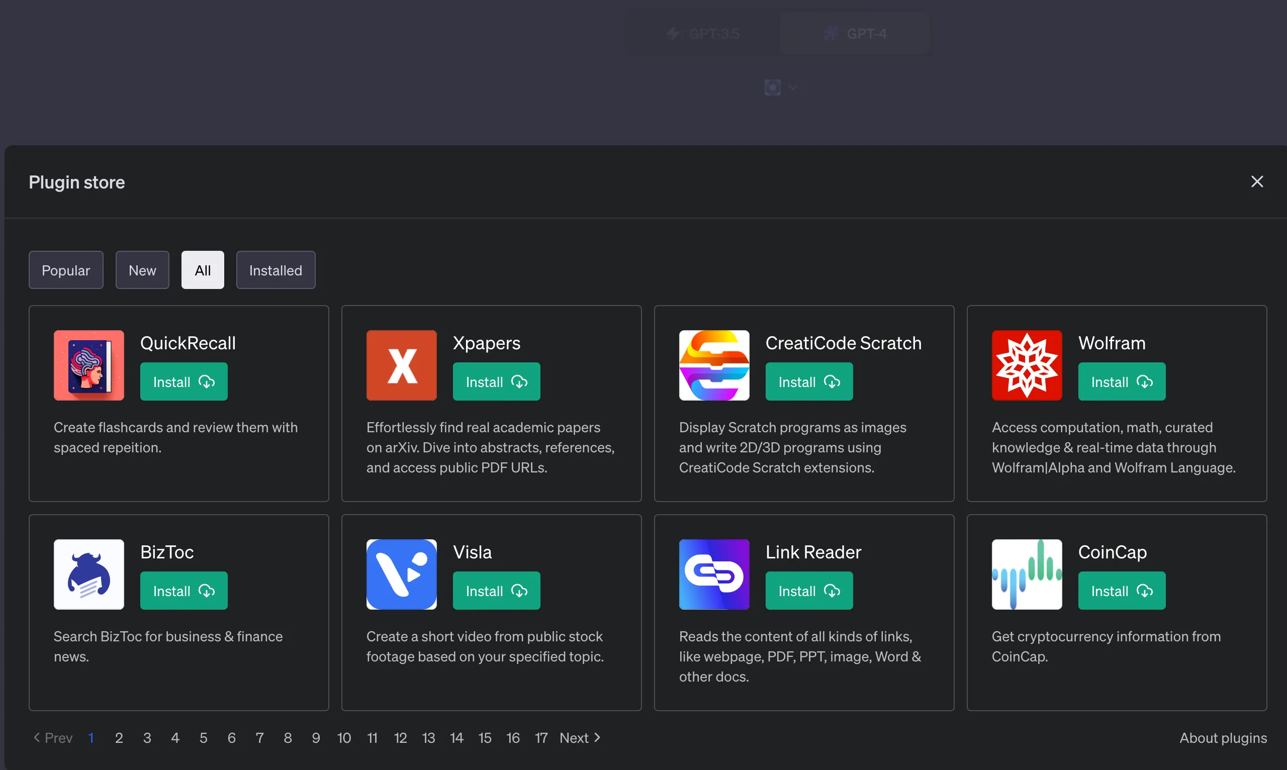1287x770 pixels.
Task: Click the 'Search BizToc for business' description
Action: point(168,646)
